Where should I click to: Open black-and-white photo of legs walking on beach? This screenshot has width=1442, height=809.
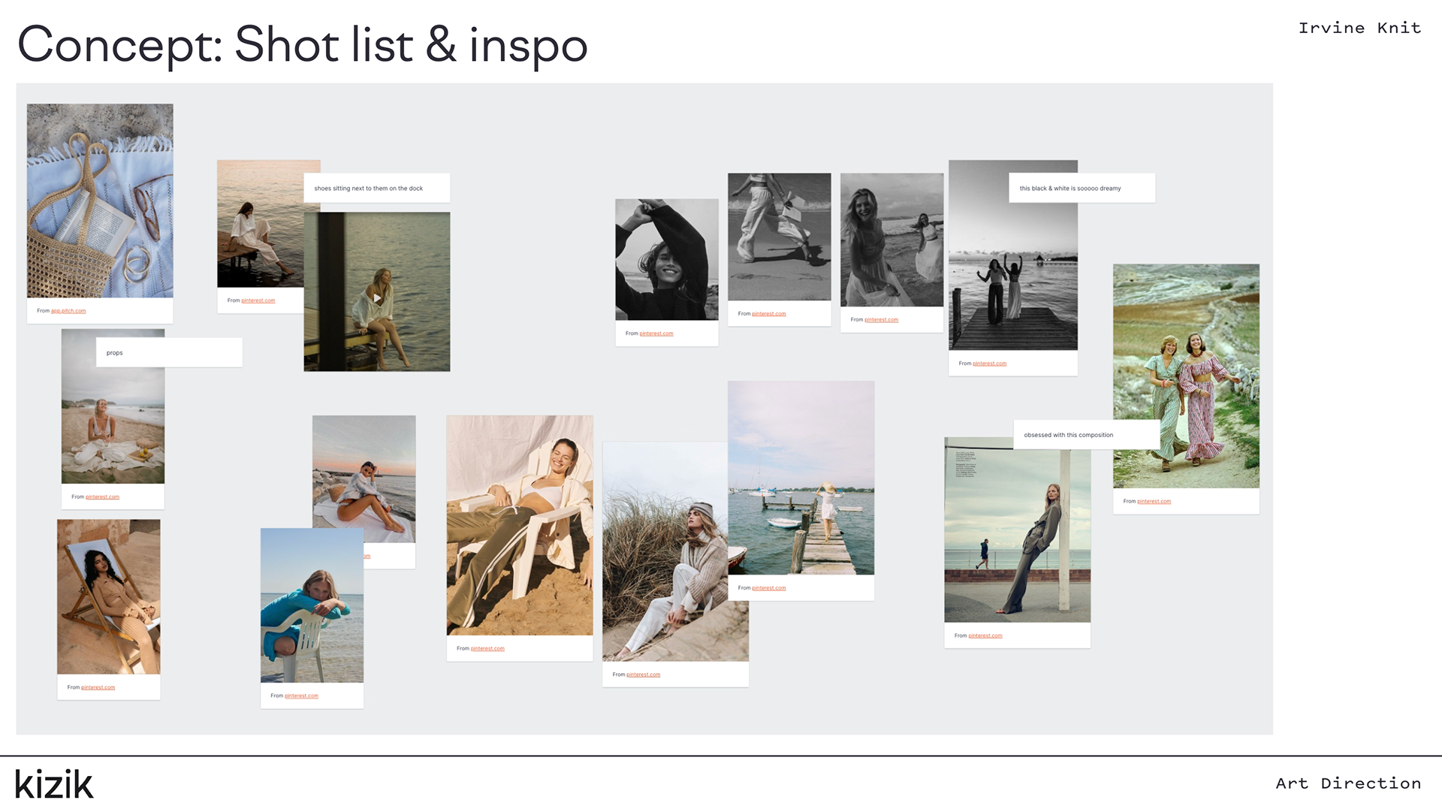click(780, 237)
